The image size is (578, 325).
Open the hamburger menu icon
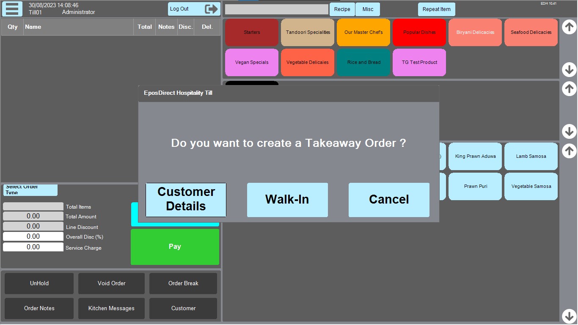click(12, 9)
